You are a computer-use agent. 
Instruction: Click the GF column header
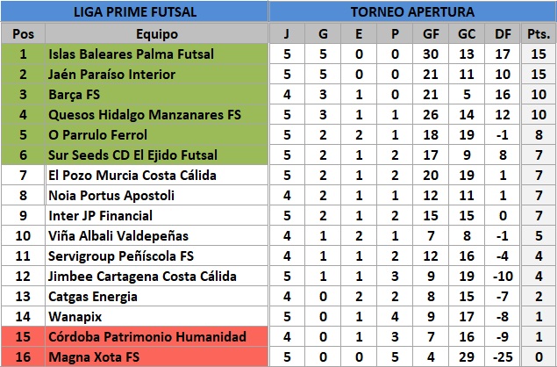[431, 33]
